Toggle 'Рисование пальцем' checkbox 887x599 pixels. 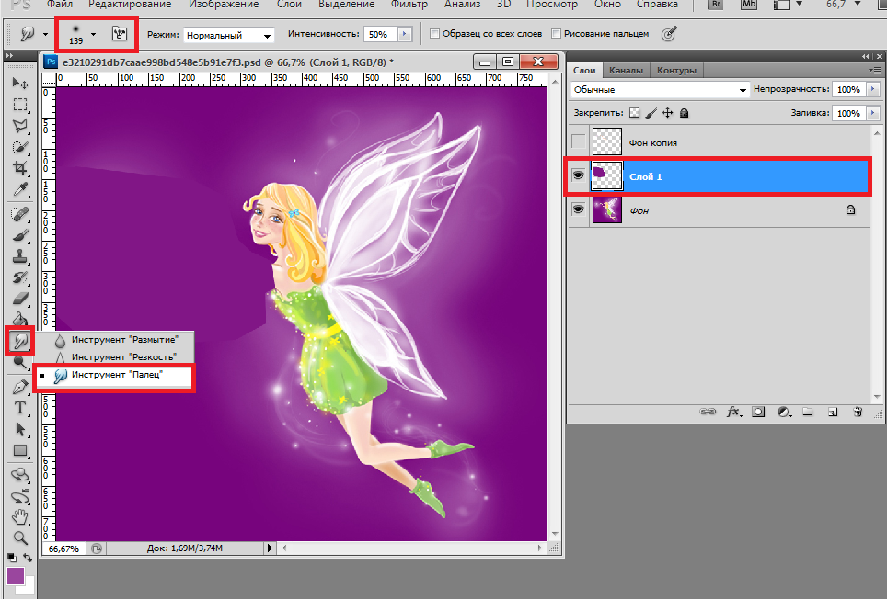point(556,35)
